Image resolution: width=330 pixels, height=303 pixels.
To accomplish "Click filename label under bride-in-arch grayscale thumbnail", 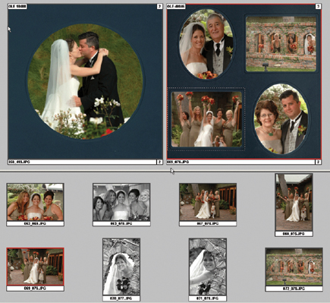I will 121,298.
